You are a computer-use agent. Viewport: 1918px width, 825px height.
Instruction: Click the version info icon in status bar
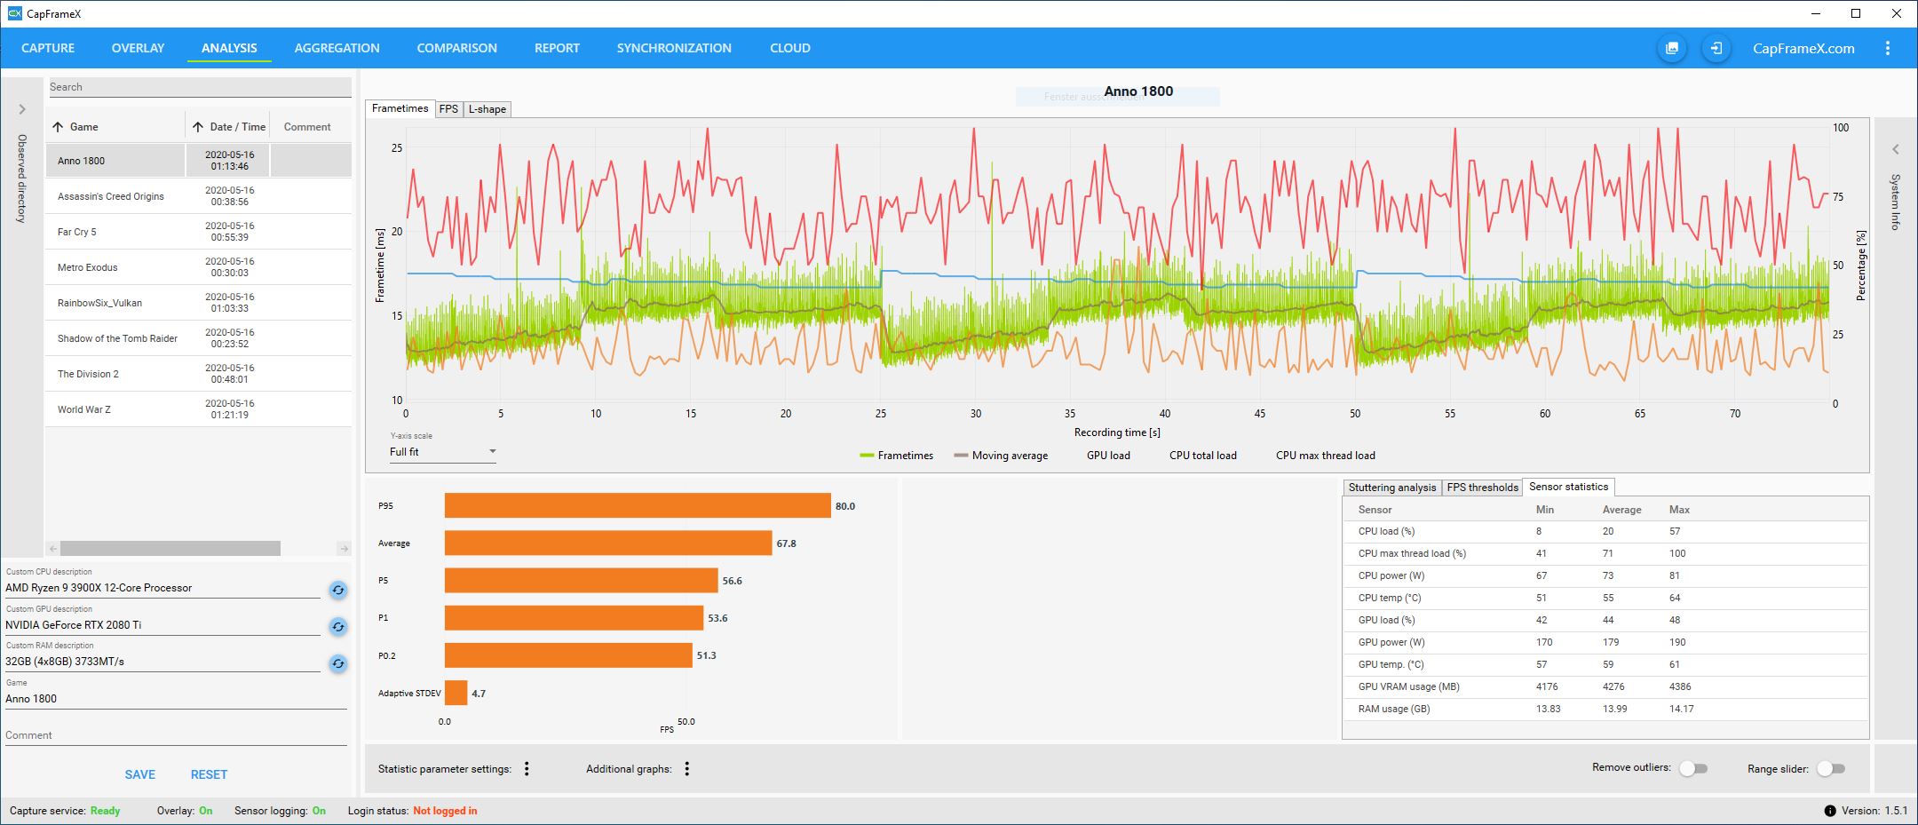(x=1830, y=811)
